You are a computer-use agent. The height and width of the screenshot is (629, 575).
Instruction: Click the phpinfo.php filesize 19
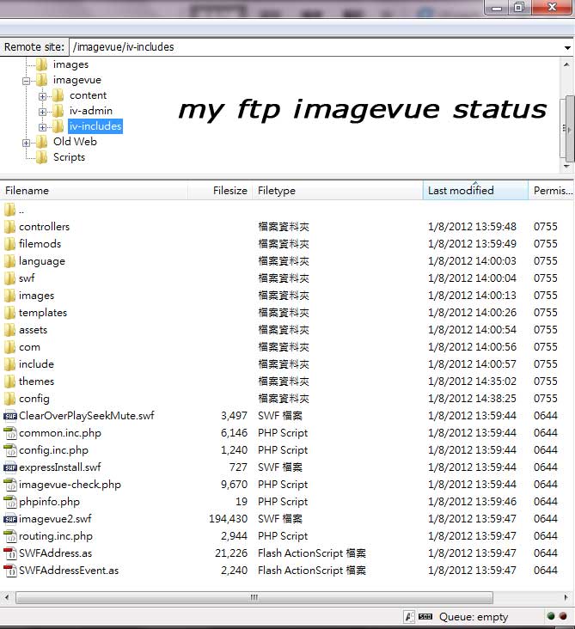pos(242,502)
